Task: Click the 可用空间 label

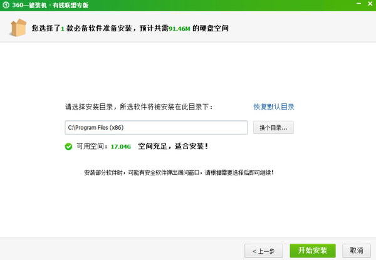Action: pos(92,147)
